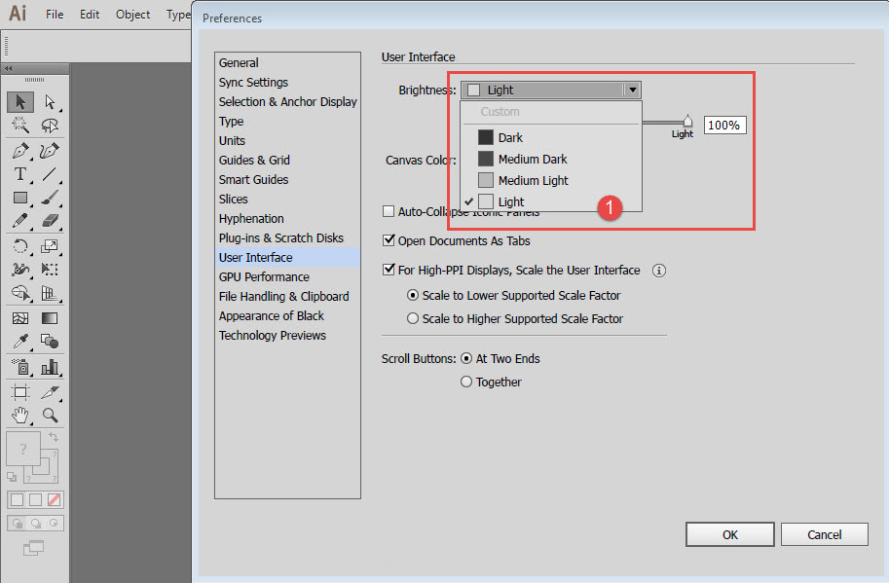Select the Gradient tool
The width and height of the screenshot is (889, 583).
pyautogui.click(x=50, y=318)
